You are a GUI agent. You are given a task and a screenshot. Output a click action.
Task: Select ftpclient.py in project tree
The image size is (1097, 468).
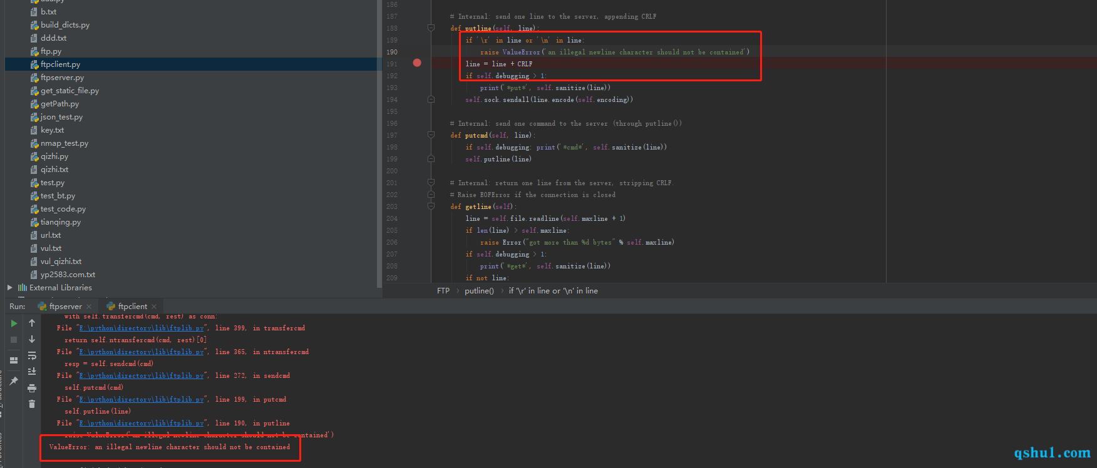60,64
